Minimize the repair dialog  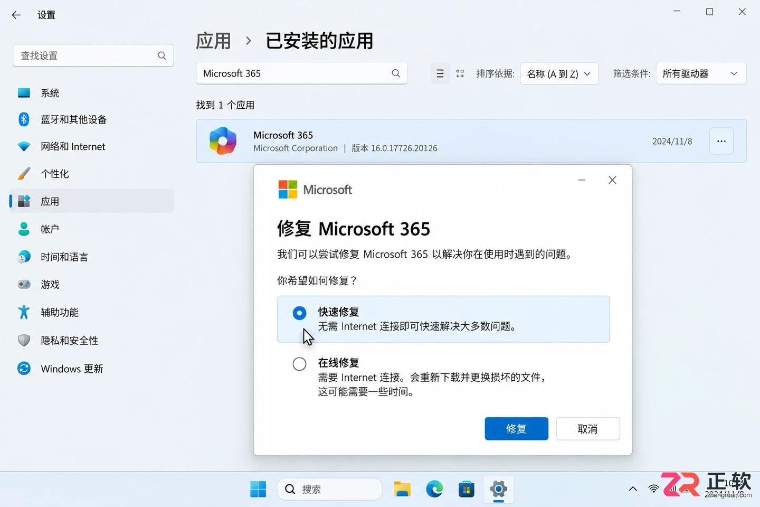(x=582, y=180)
